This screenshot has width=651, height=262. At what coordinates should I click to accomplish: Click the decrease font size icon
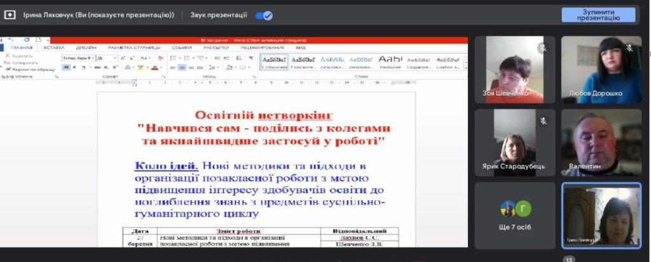132,58
